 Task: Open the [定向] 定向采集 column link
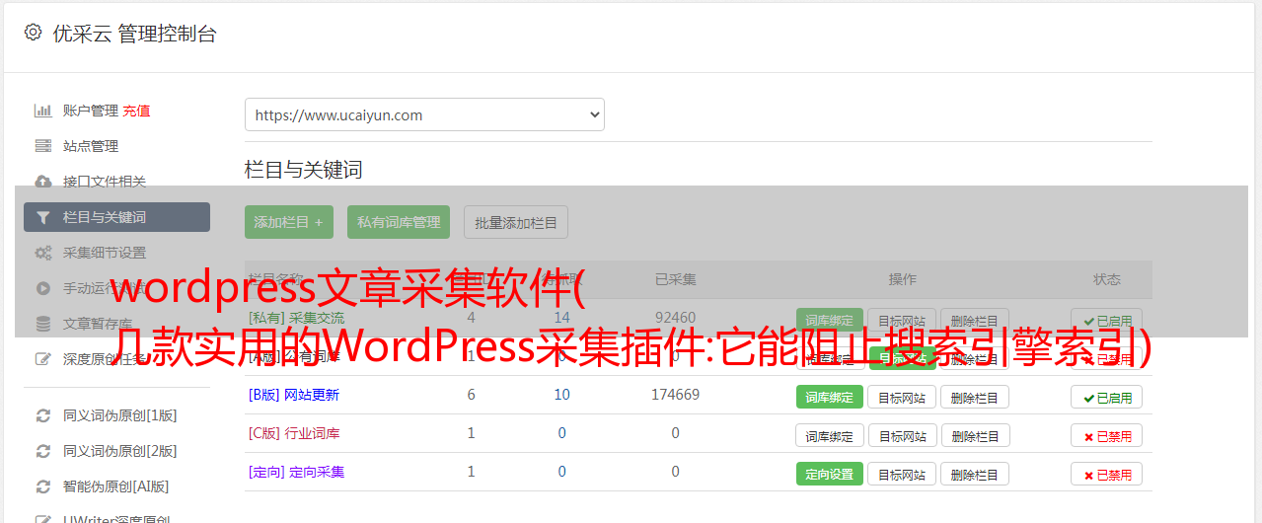(x=296, y=472)
